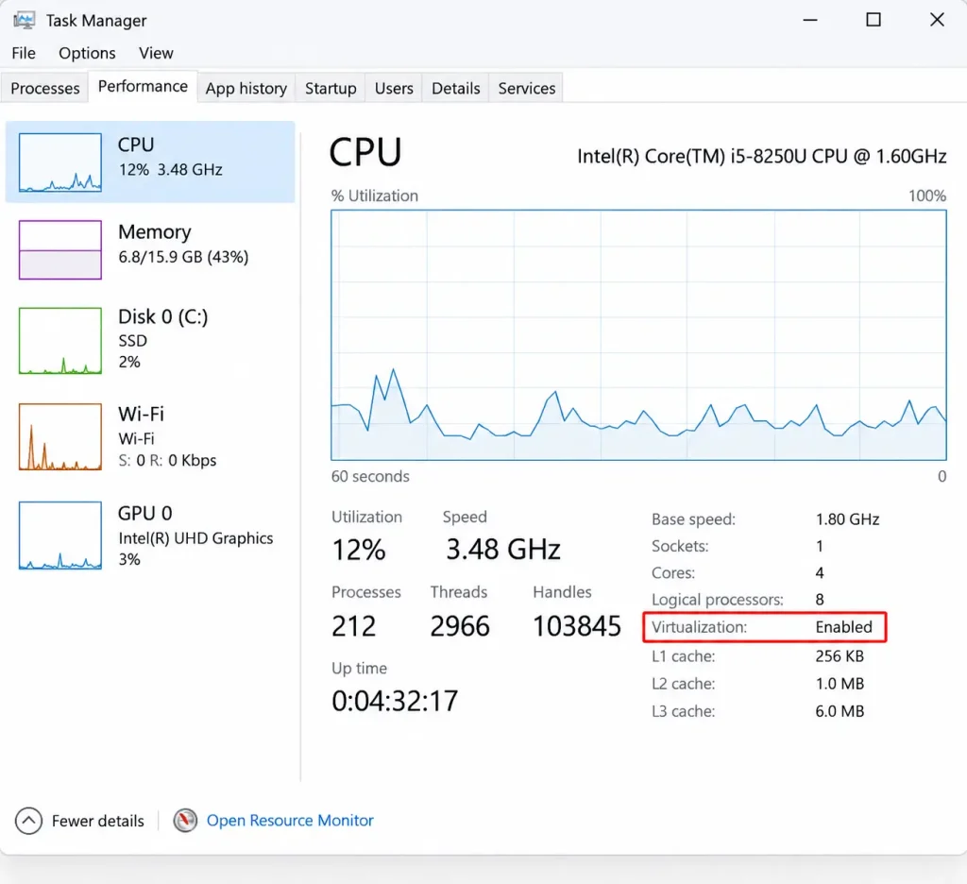Select the Wi-Fi graph thumbnail

tap(59, 436)
